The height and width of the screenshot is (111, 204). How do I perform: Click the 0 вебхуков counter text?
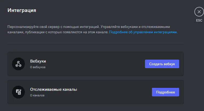(x=38, y=67)
